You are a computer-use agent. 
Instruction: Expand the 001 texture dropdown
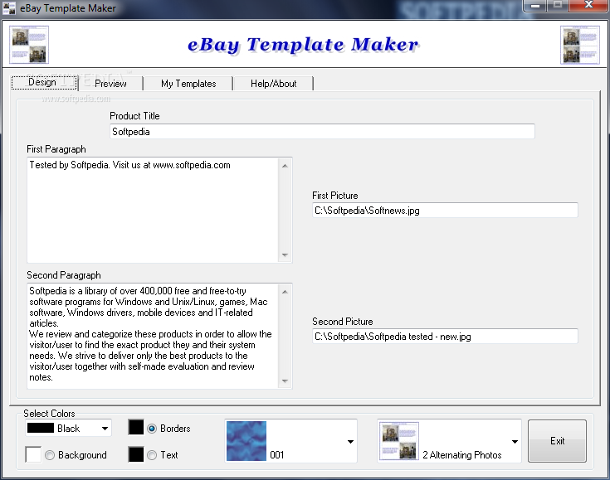point(350,442)
